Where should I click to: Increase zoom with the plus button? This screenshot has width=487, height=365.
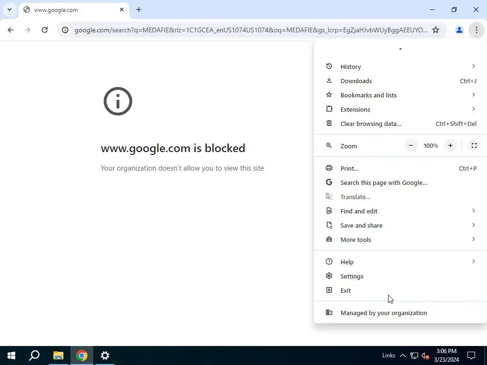pyautogui.click(x=450, y=145)
